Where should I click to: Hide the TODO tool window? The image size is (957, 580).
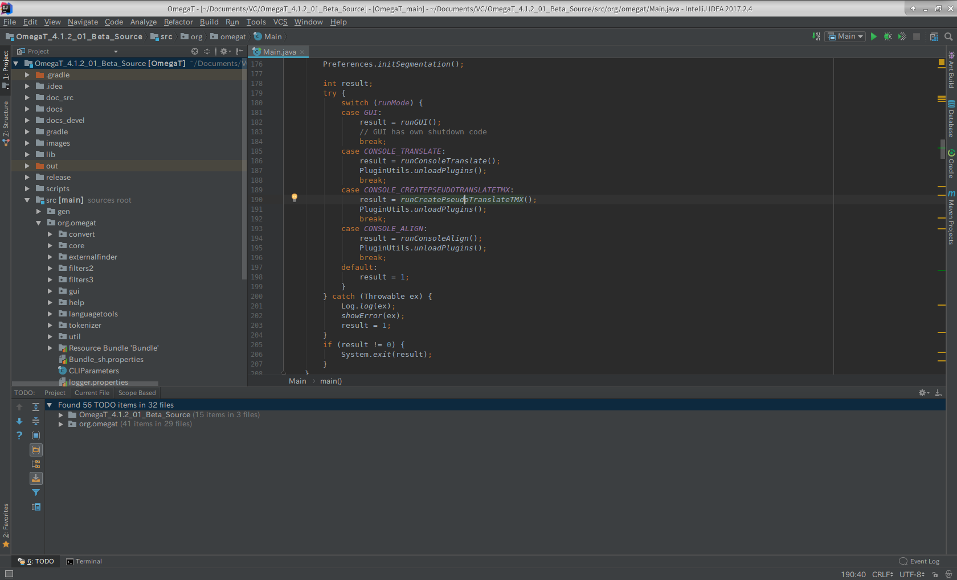point(938,393)
